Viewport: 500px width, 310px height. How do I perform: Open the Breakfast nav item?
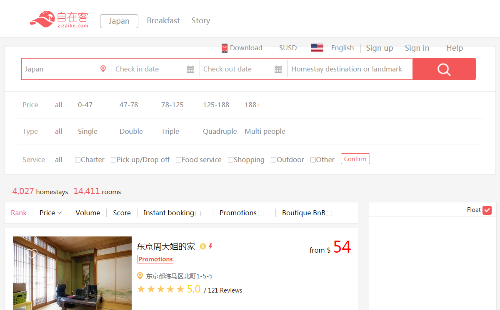[x=163, y=20]
